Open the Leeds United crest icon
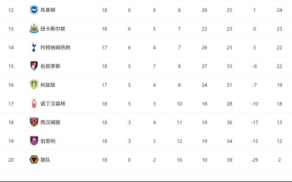 (34, 85)
